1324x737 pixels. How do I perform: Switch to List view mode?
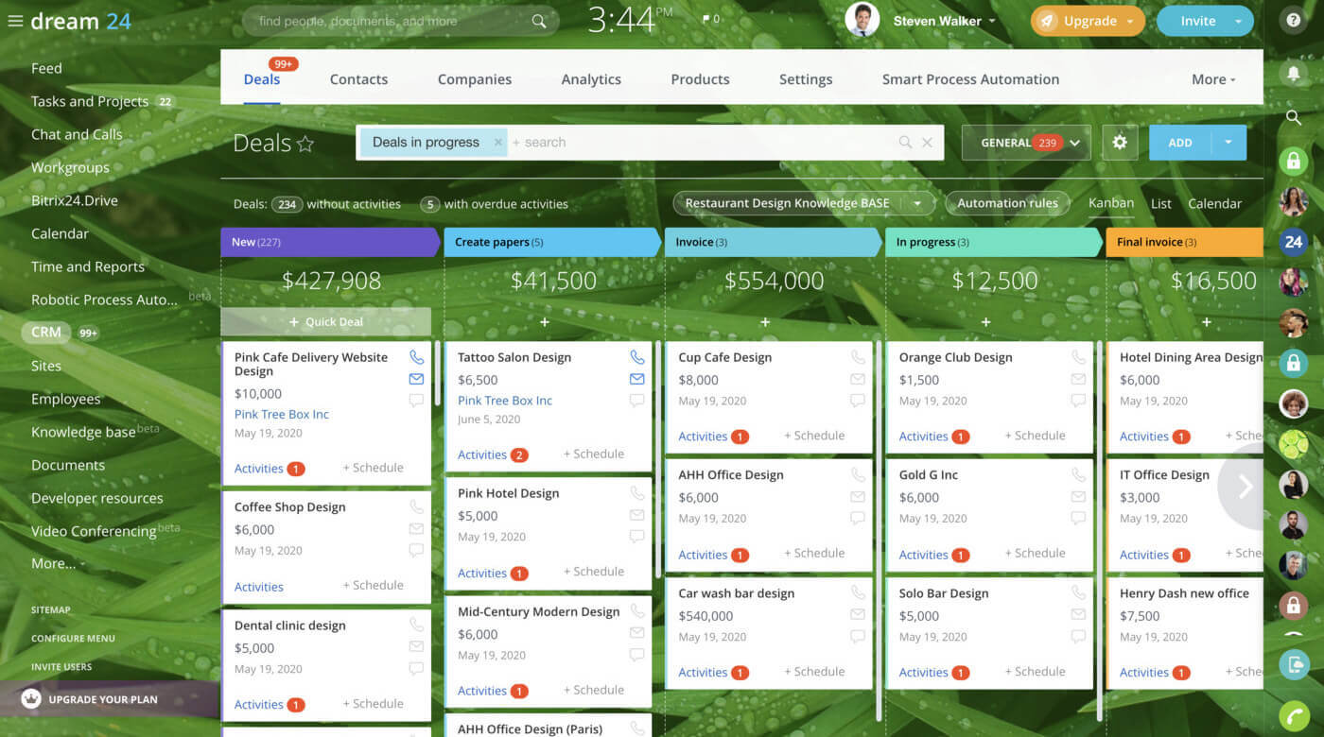tap(1160, 203)
